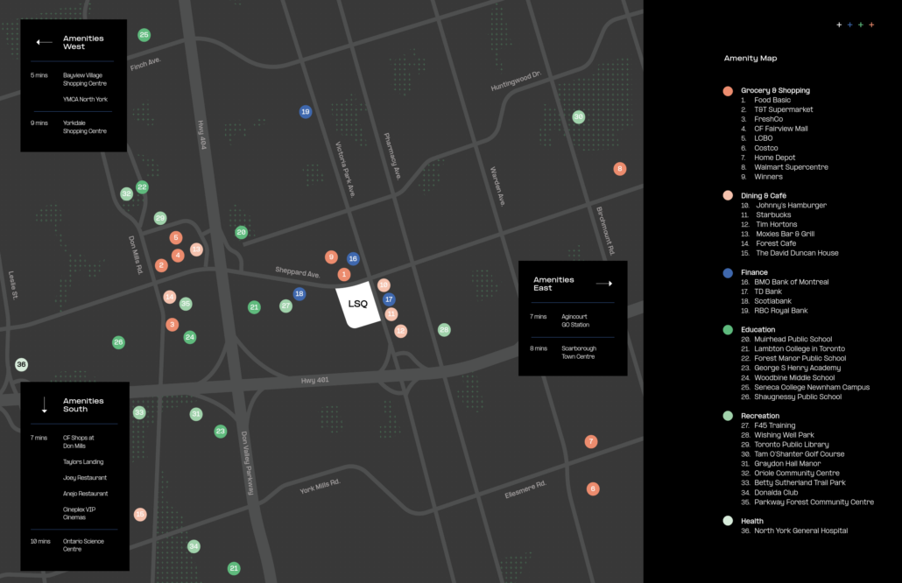The image size is (902, 583).
Task: Click marker 17 for TD Bank
Action: tap(389, 299)
